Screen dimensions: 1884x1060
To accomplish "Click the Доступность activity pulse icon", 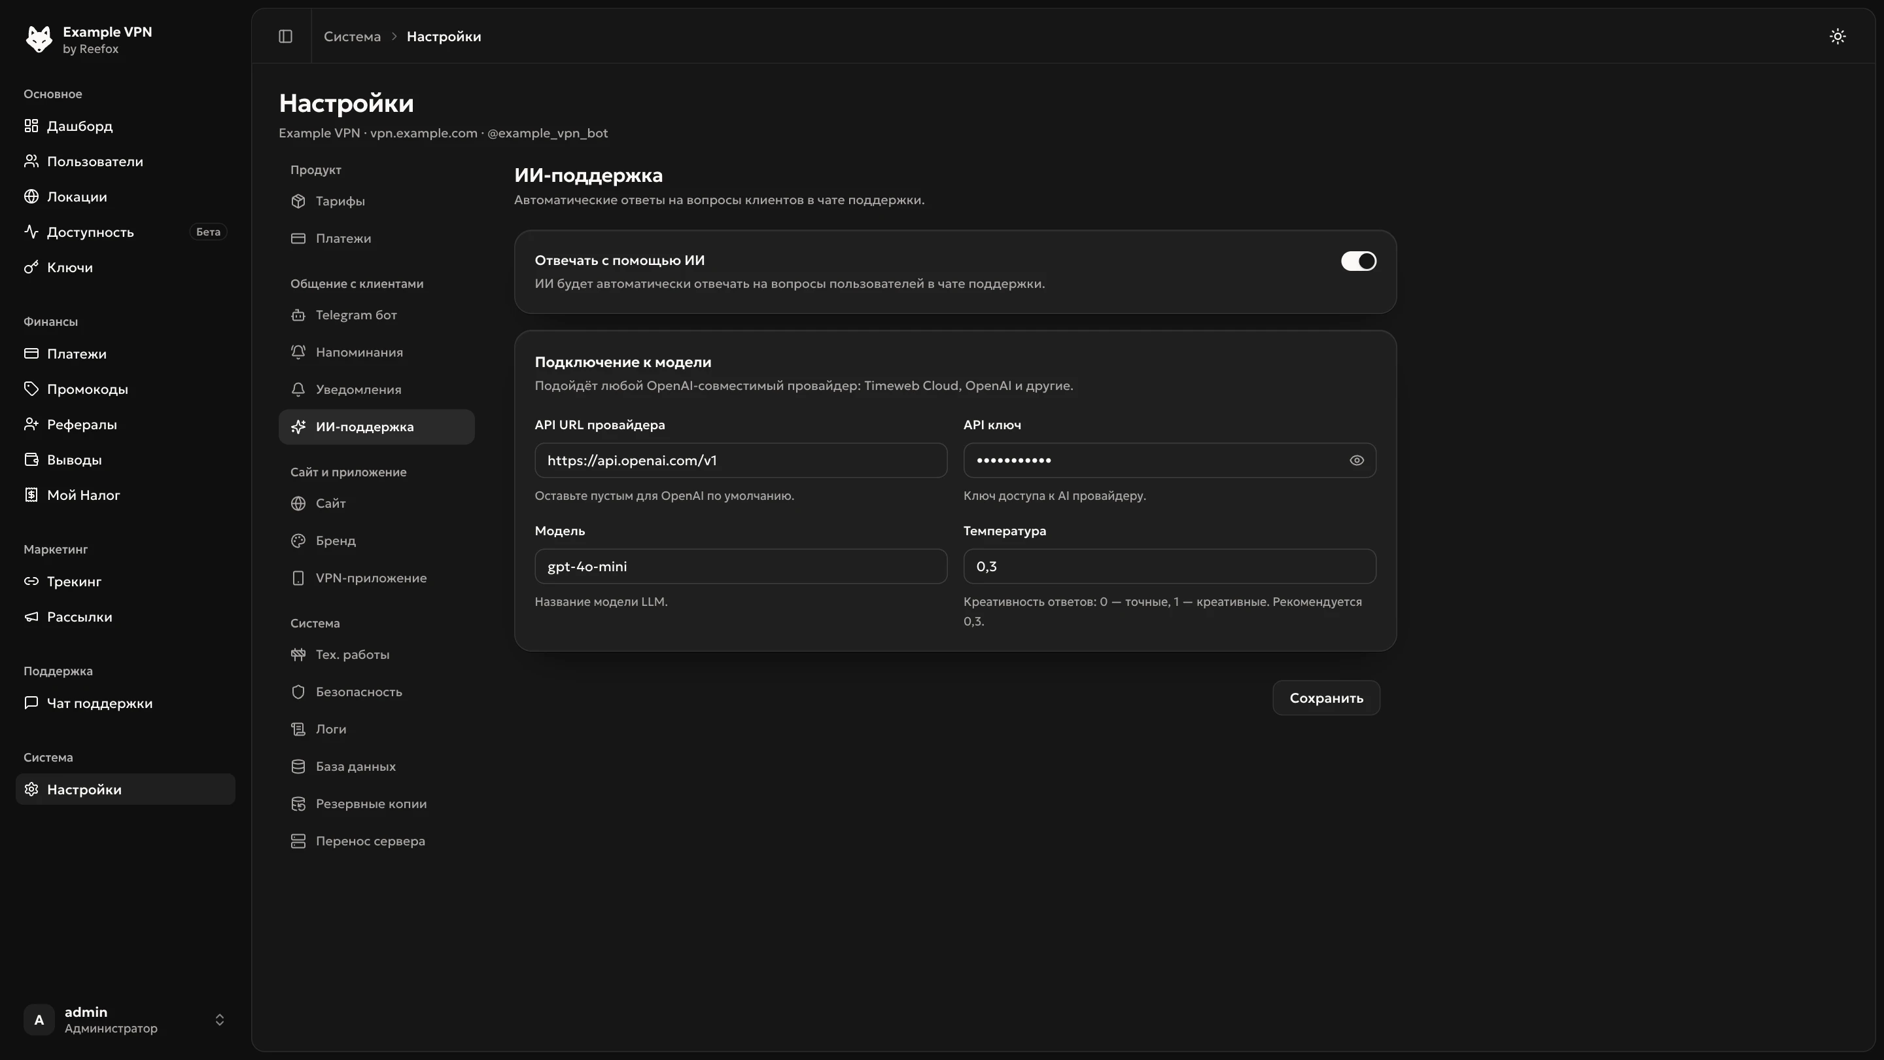I will [x=31, y=231].
